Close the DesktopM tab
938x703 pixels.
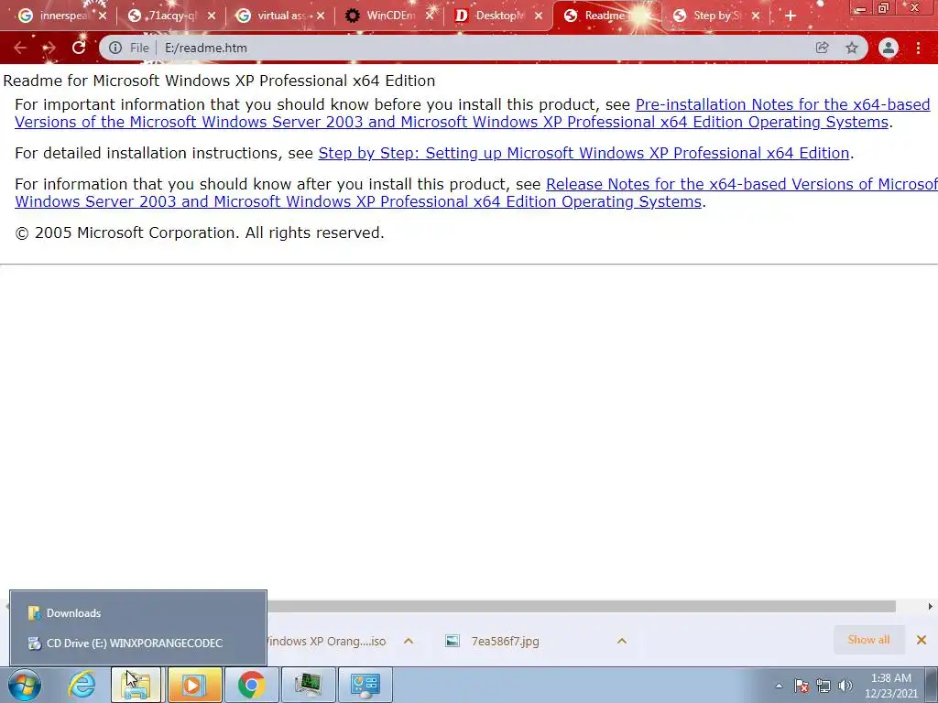(539, 16)
